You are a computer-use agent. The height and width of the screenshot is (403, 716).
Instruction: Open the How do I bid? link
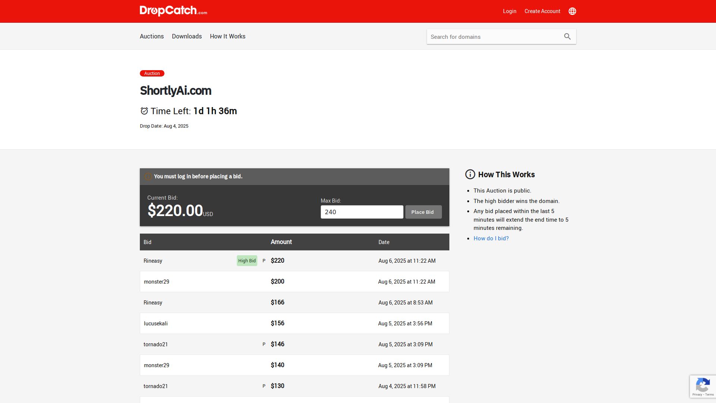pyautogui.click(x=491, y=238)
